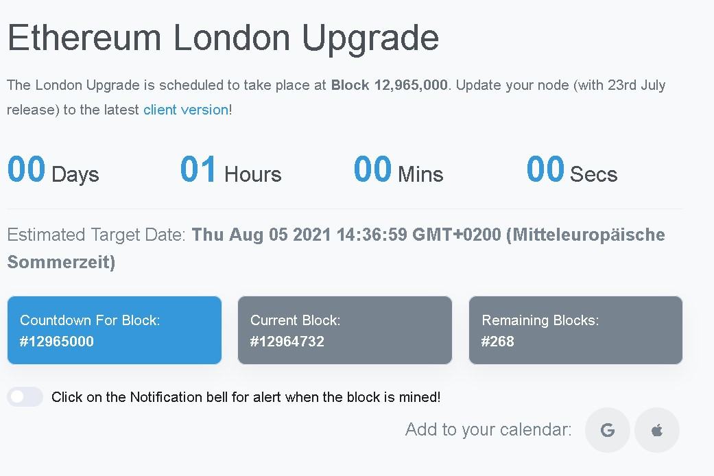Add event via Apple calendar icon
The width and height of the screenshot is (714, 476).
coord(656,430)
